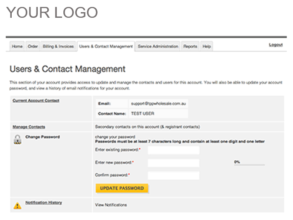This screenshot has width=293, height=220.
Task: Open the Help tab
Action: (x=207, y=46)
